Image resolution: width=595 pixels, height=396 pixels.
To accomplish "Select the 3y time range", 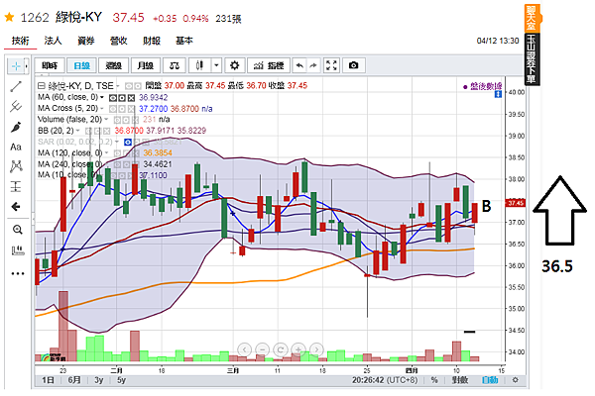I will [98, 380].
